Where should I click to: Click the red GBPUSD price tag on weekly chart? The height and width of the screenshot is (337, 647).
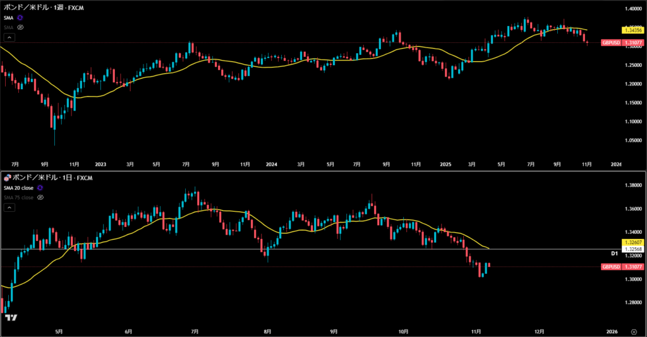(x=622, y=43)
